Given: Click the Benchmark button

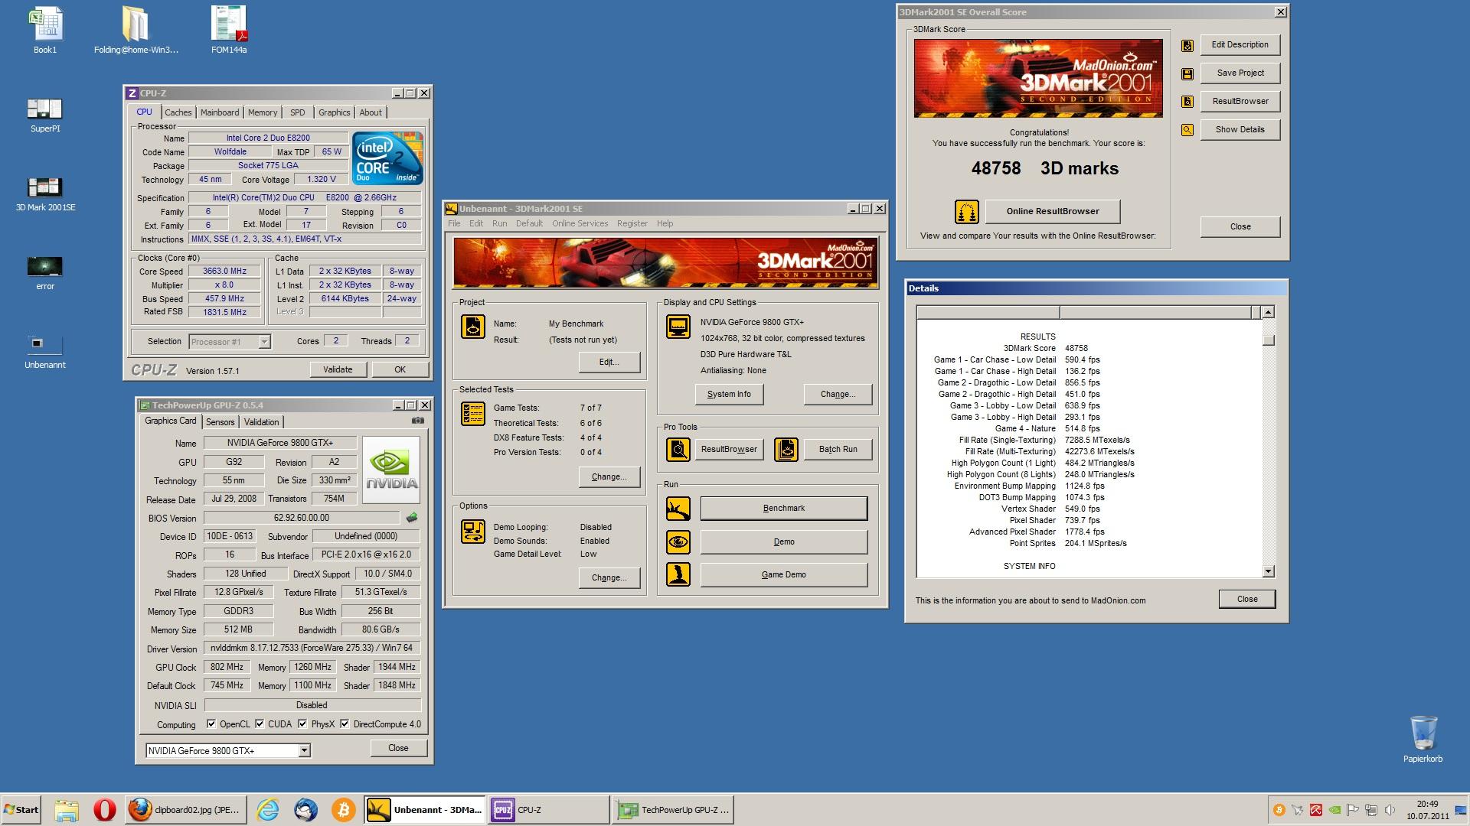Looking at the screenshot, I should [784, 509].
